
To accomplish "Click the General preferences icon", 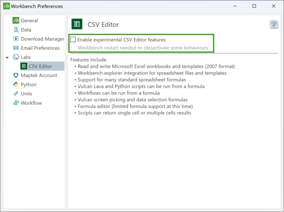I will click(x=16, y=20).
